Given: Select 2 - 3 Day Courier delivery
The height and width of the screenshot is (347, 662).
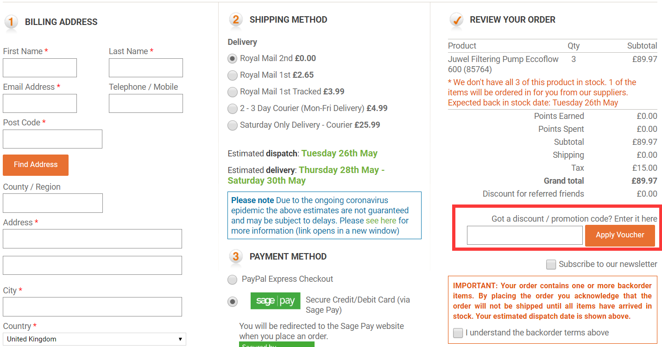Looking at the screenshot, I should pos(233,109).
